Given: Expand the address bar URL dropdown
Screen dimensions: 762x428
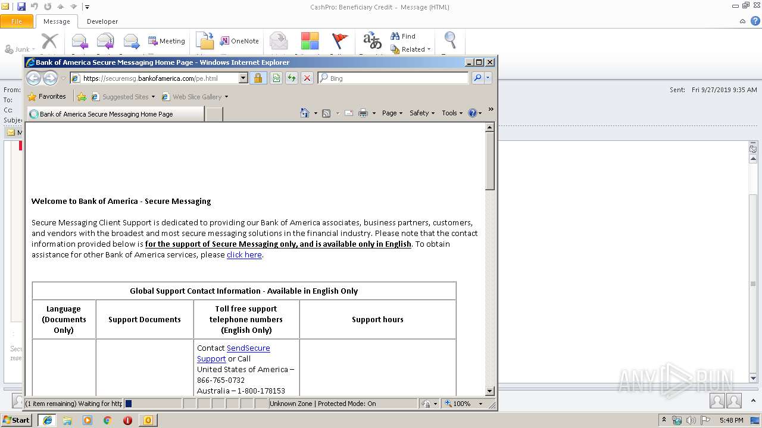Looking at the screenshot, I should tap(243, 78).
